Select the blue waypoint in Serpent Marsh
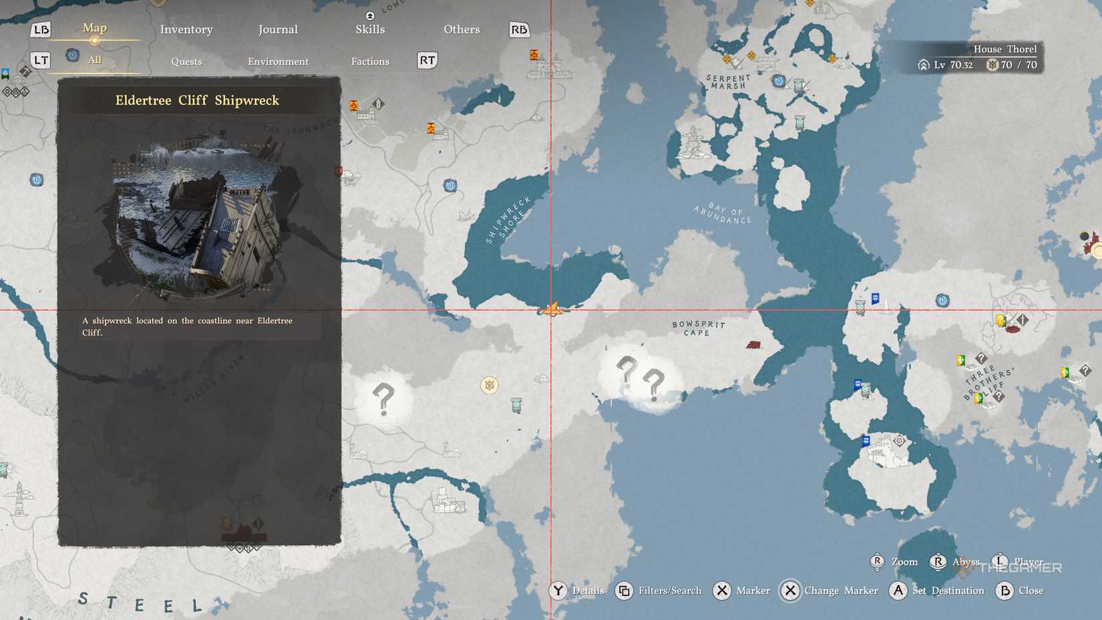1102x620 pixels. (x=778, y=81)
